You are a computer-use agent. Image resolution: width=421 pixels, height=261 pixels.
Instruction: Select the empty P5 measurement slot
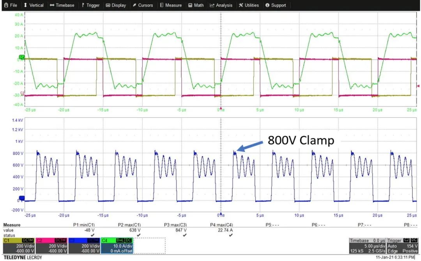pos(272,225)
